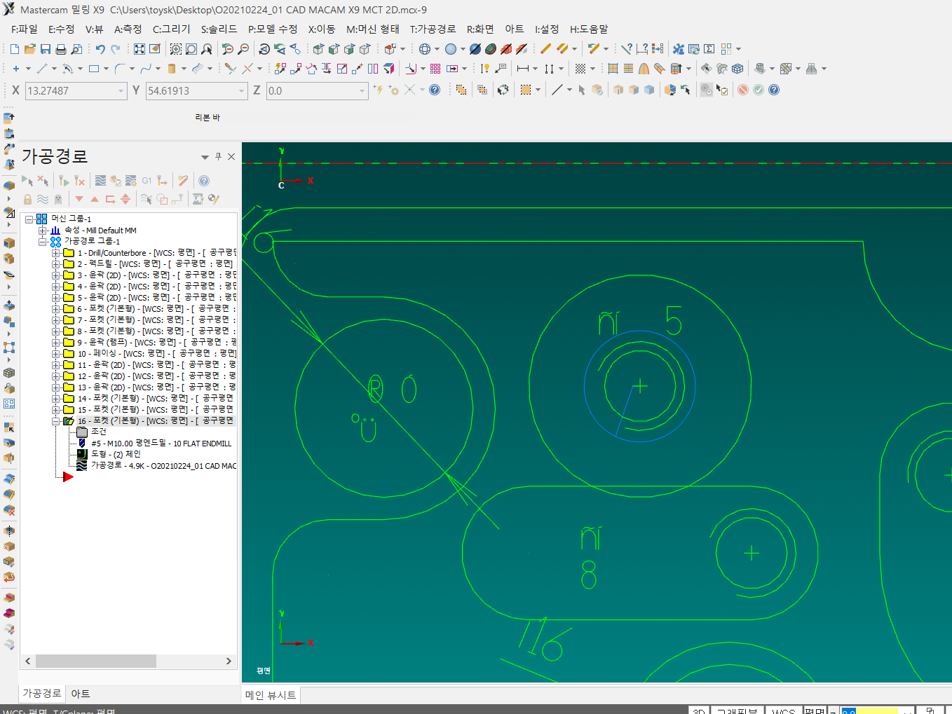Select the fillet entities tool
The width and height of the screenshot is (952, 714).
point(120,69)
